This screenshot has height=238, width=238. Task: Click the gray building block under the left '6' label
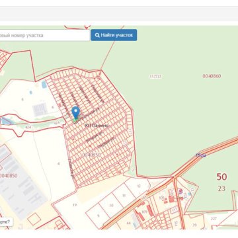coord(40,110)
